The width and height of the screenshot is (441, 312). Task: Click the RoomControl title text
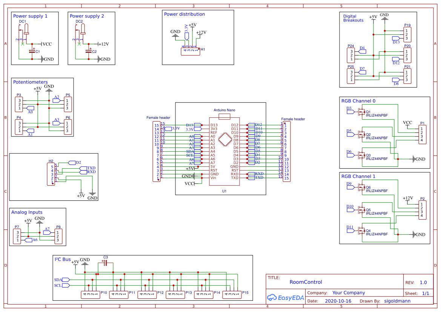(x=306, y=282)
